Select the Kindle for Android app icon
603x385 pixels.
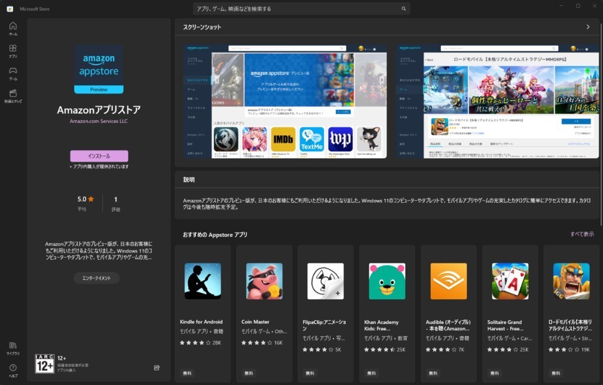click(x=202, y=282)
